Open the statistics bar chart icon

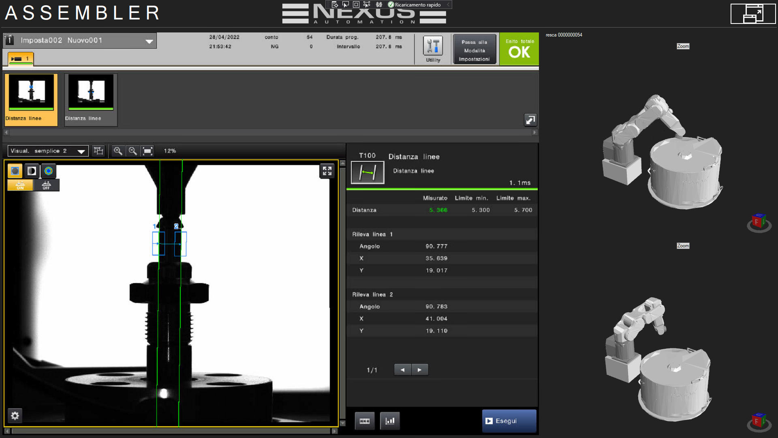(x=390, y=421)
